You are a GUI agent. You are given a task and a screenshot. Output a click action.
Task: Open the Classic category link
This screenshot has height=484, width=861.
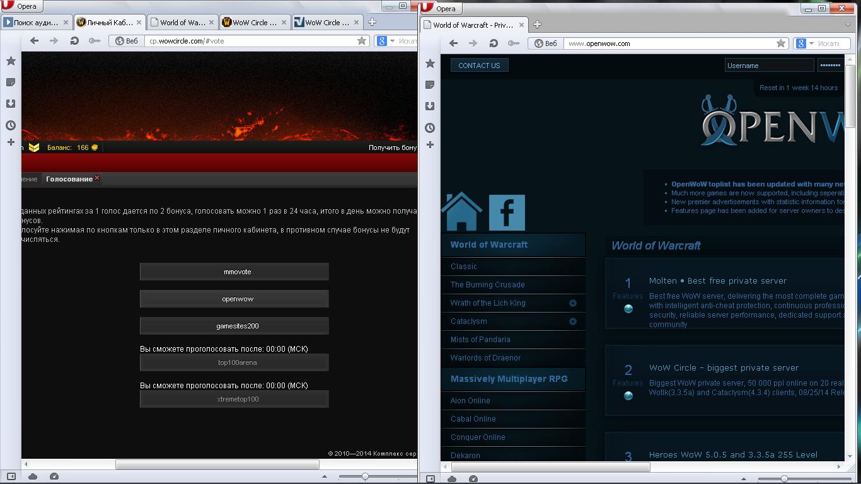pyautogui.click(x=464, y=267)
